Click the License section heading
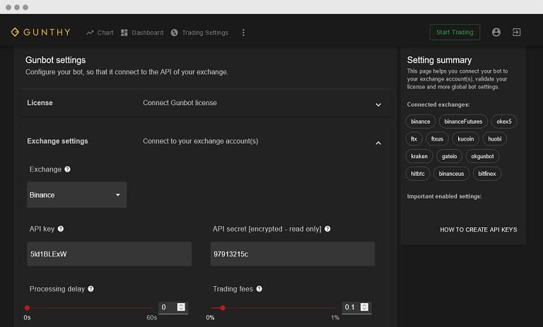This screenshot has width=543, height=327. pos(40,103)
